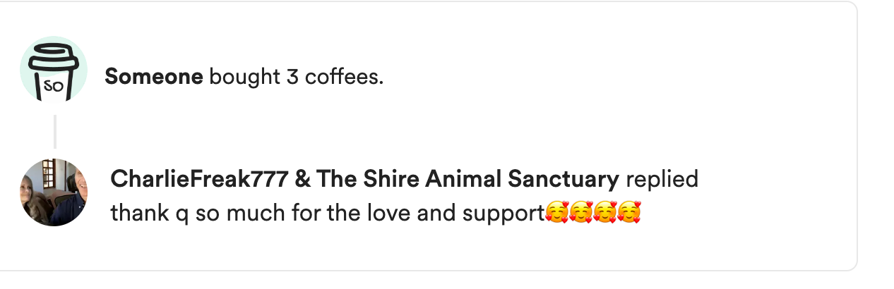Click the word "bought" after Someone
Viewport: 894px width, 289px height.
pos(244,77)
